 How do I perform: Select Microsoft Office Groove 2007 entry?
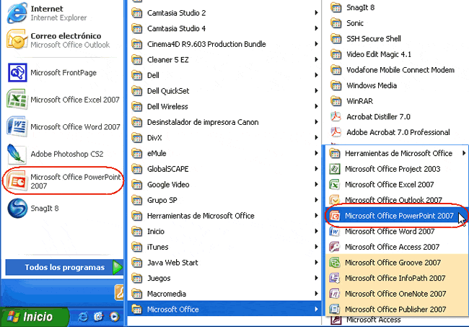393,262
